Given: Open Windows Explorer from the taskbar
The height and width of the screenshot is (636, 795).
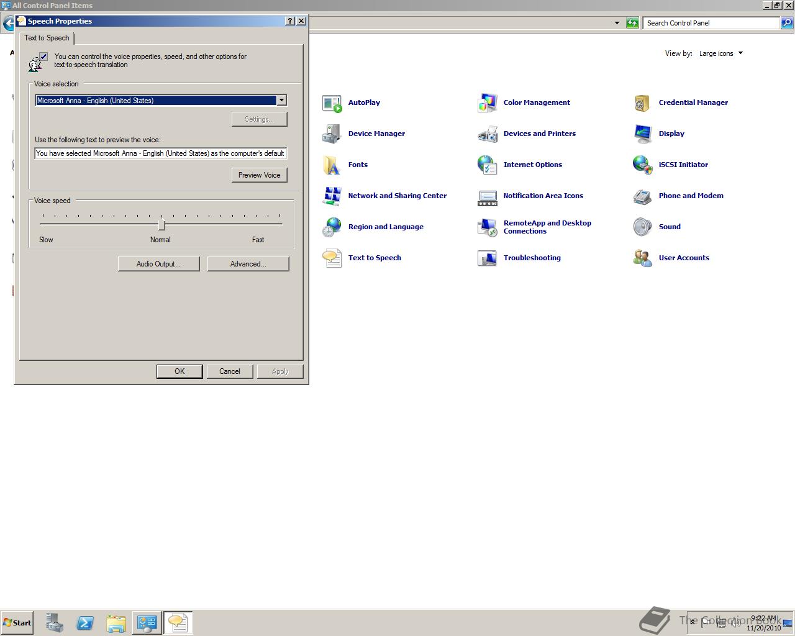Looking at the screenshot, I should (x=116, y=623).
